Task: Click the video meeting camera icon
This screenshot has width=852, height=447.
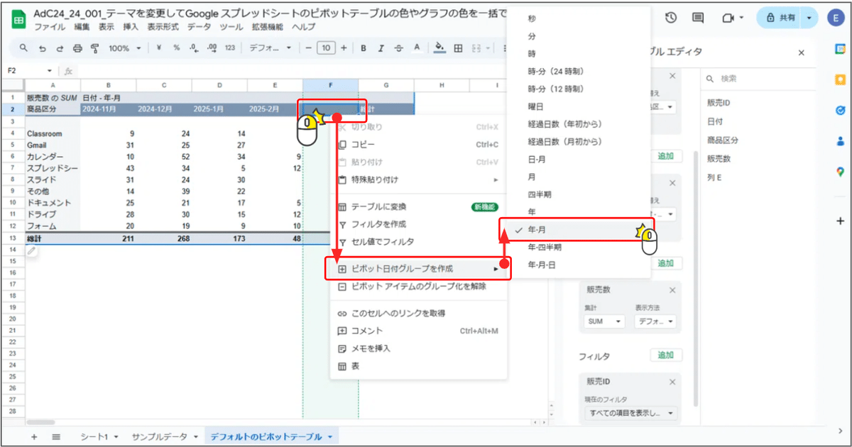Action: [x=728, y=18]
